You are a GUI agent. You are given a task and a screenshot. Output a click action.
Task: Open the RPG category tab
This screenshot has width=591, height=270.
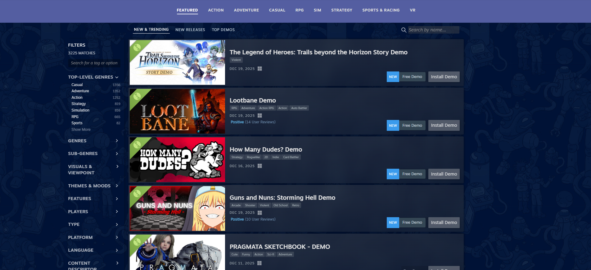click(300, 10)
